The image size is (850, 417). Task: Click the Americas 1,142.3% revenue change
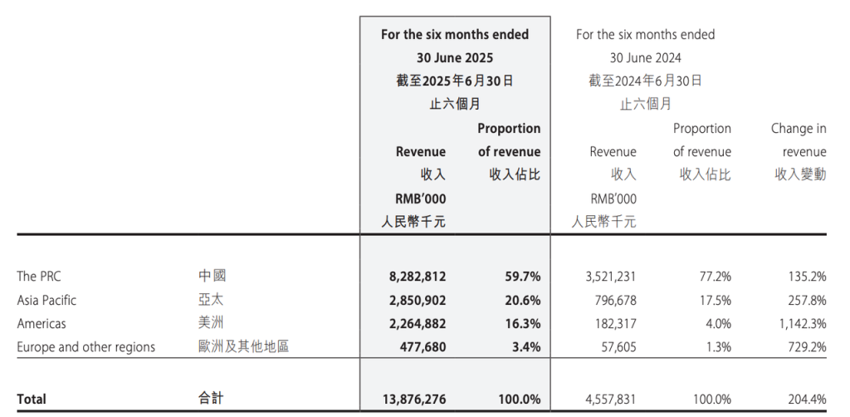pos(797,324)
